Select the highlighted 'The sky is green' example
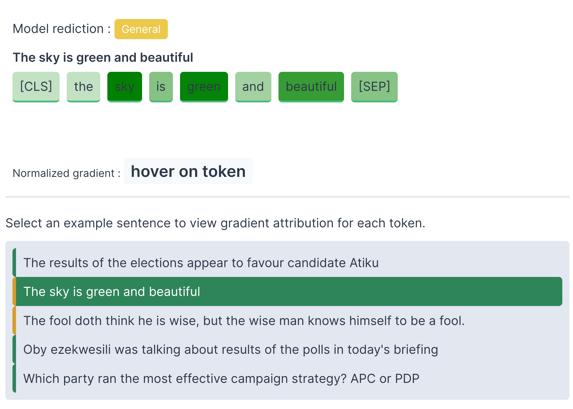 tap(112, 291)
